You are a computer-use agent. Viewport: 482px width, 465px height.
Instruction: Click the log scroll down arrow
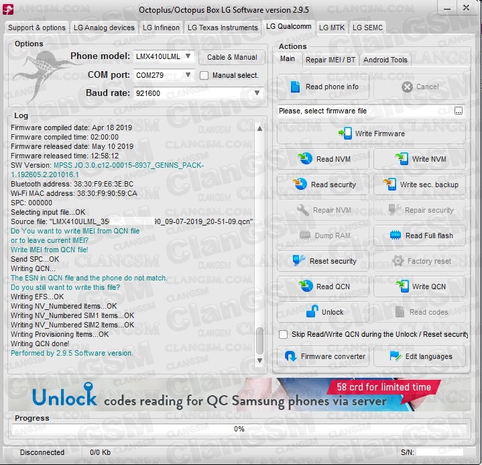[x=259, y=360]
